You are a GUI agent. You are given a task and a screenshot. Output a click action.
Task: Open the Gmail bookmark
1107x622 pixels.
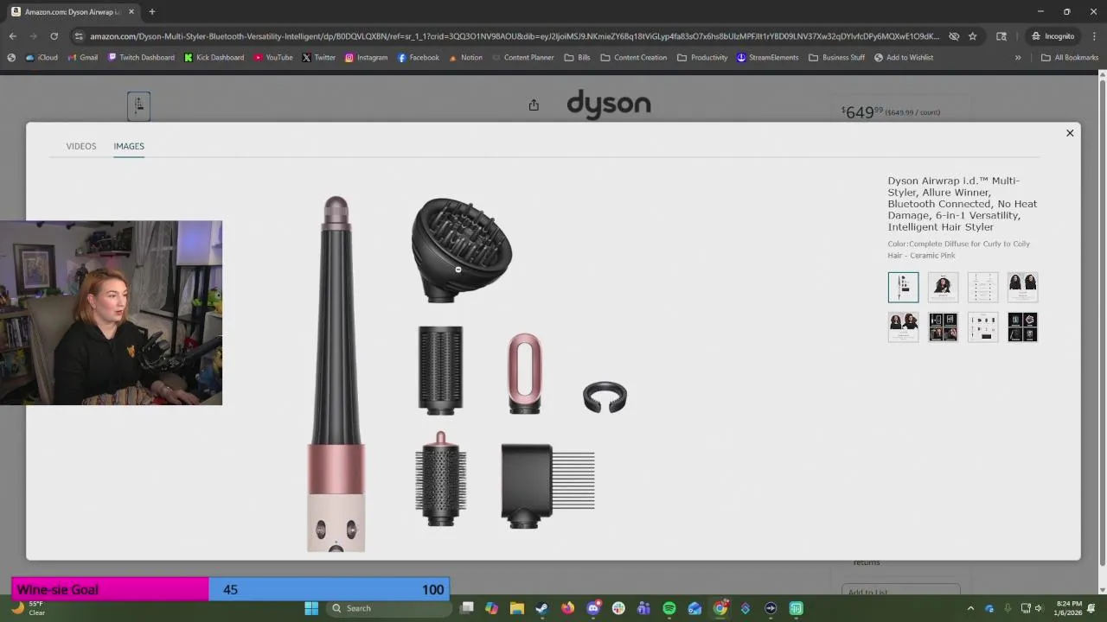pyautogui.click(x=82, y=58)
